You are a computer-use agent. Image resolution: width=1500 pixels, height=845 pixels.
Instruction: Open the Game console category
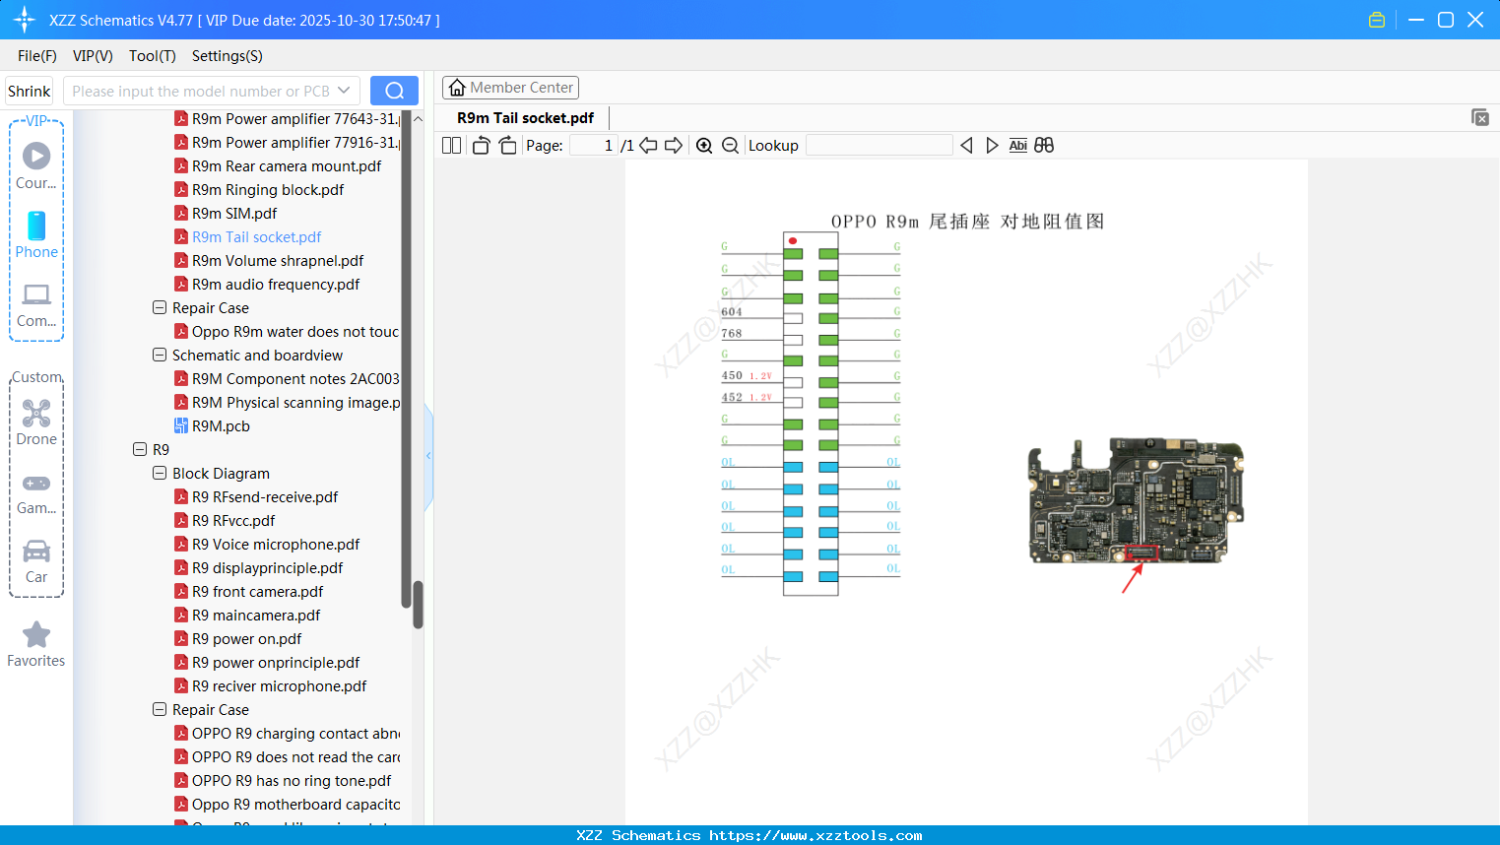pos(36,492)
